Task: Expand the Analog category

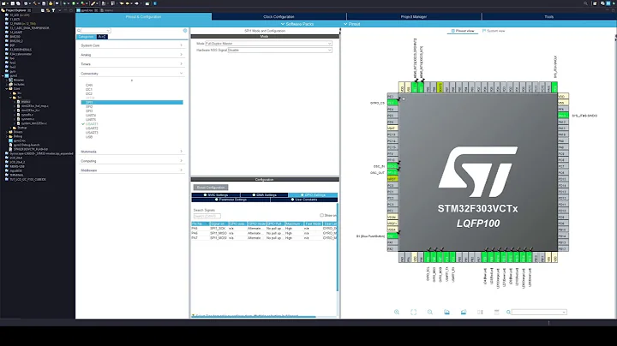Action: coord(131,55)
